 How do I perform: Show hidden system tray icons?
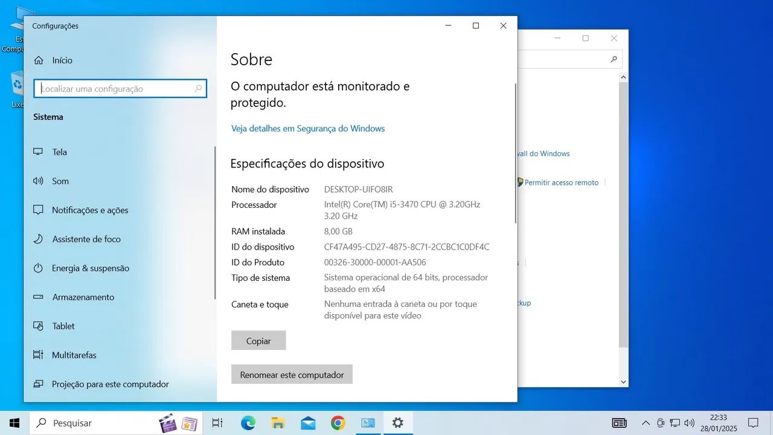coord(646,423)
